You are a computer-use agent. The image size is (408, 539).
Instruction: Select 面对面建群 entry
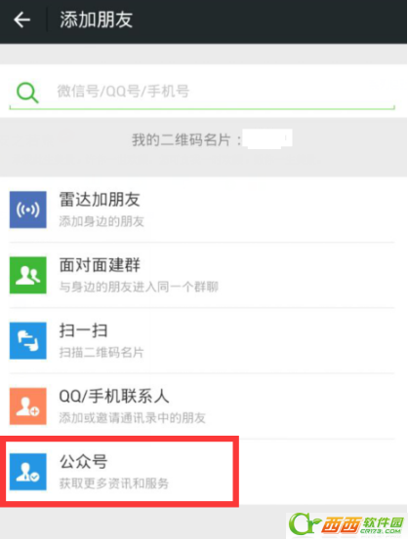202,275
